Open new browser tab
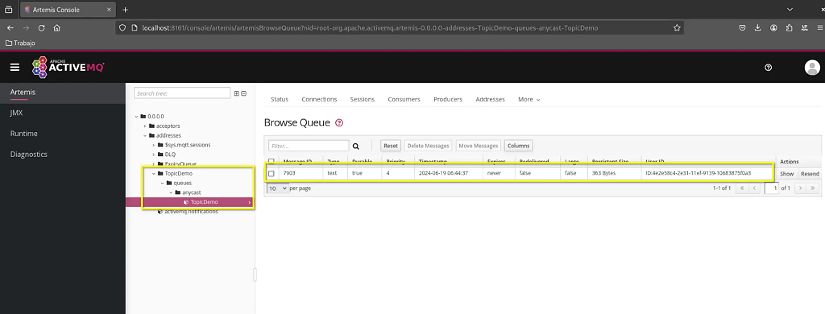Viewport: 825px width, 314px height. (125, 10)
